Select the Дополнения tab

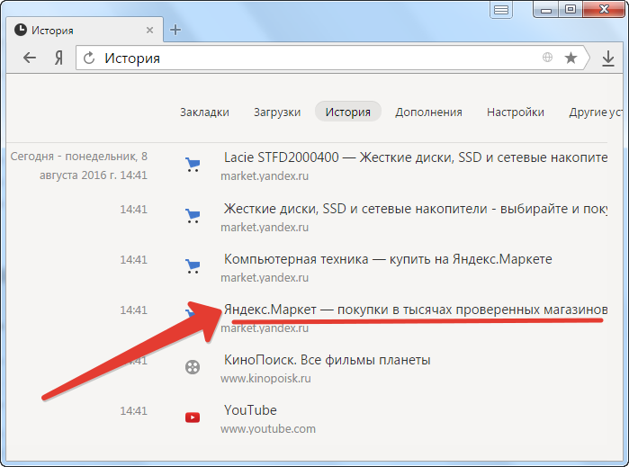point(428,112)
